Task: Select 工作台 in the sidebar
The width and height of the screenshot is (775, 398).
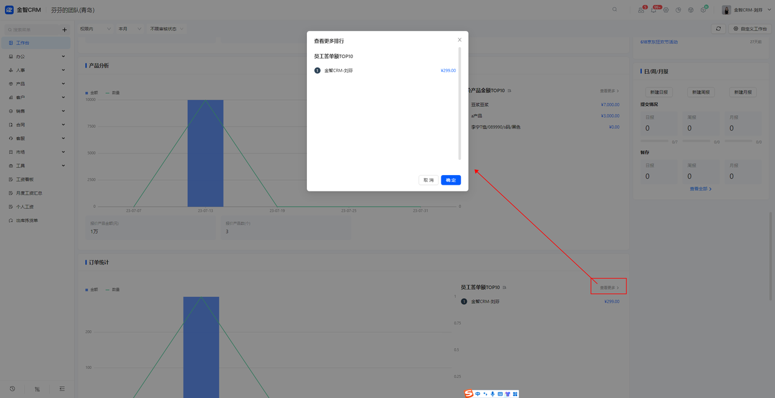Action: (x=36, y=43)
